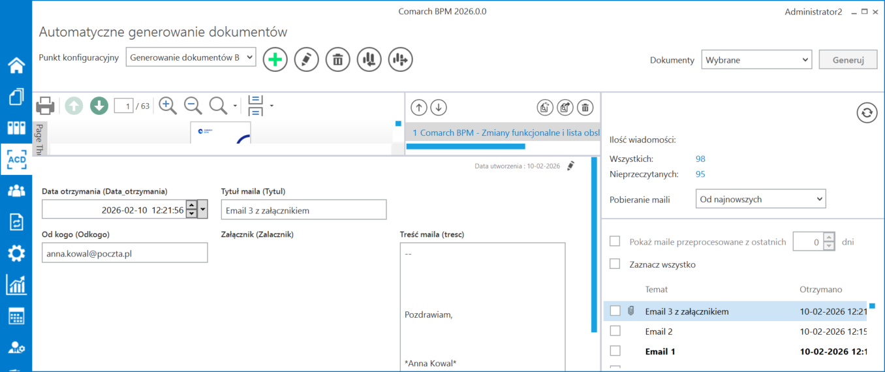Click the page layout icon
The width and height of the screenshot is (885, 372).
tap(255, 106)
